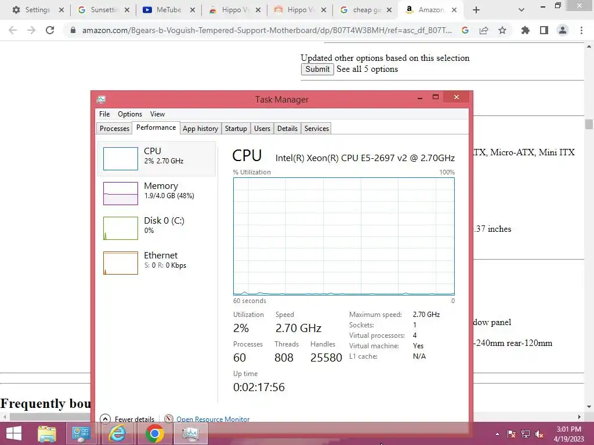This screenshot has width=594, height=445.
Task: Close the Settings tab
Action: tap(61, 10)
